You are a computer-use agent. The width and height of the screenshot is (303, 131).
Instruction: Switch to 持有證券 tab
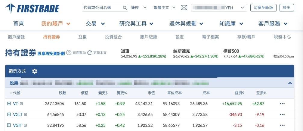tap(51, 37)
